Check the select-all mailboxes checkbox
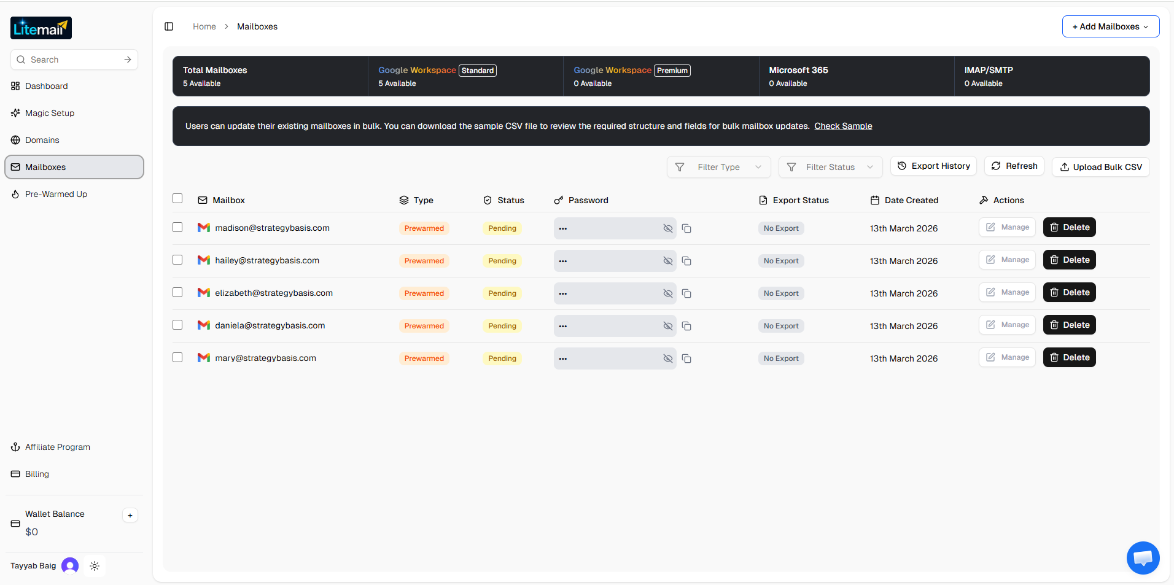1174x585 pixels. [x=177, y=198]
